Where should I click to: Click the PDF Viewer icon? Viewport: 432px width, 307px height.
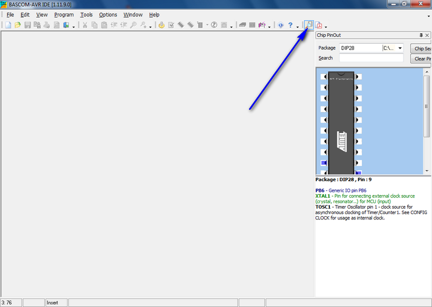(x=319, y=25)
